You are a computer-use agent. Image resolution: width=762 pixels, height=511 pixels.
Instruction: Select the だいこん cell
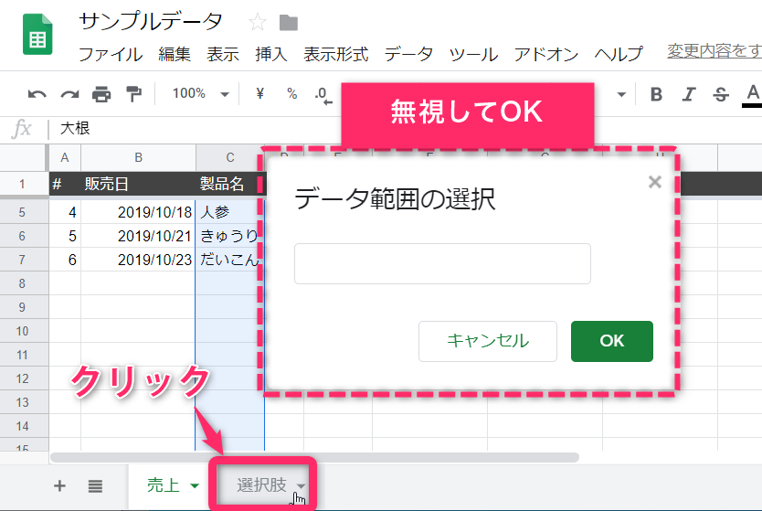(x=230, y=260)
